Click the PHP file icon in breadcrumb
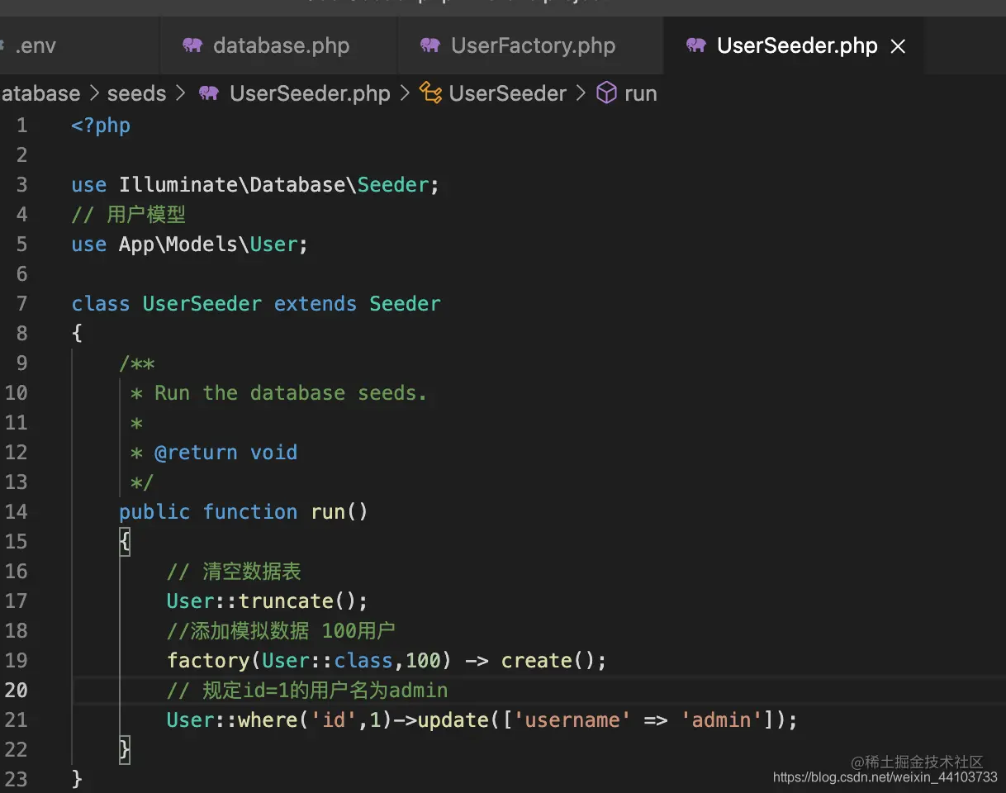This screenshot has width=1006, height=793. click(209, 93)
